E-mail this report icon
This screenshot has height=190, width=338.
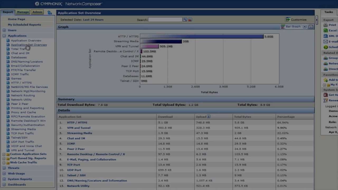[326, 42]
